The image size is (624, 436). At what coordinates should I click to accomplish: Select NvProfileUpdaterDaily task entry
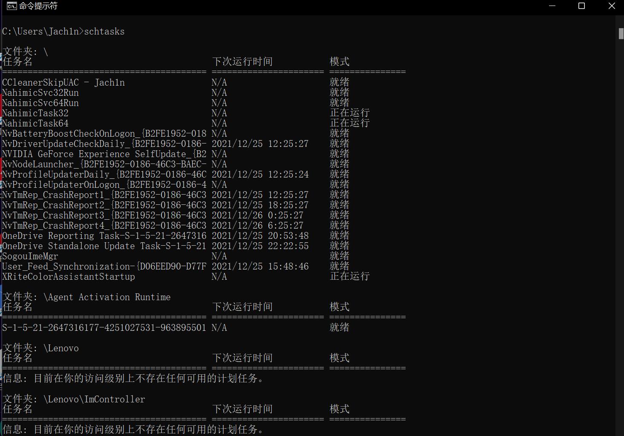click(104, 174)
